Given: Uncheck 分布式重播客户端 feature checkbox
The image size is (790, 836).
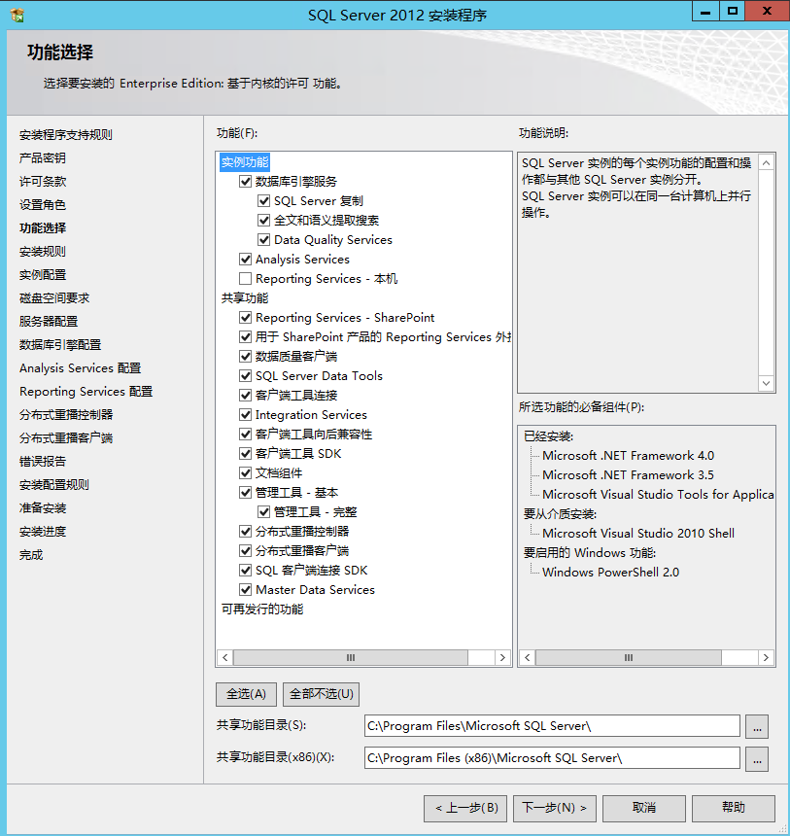Looking at the screenshot, I should (x=245, y=551).
